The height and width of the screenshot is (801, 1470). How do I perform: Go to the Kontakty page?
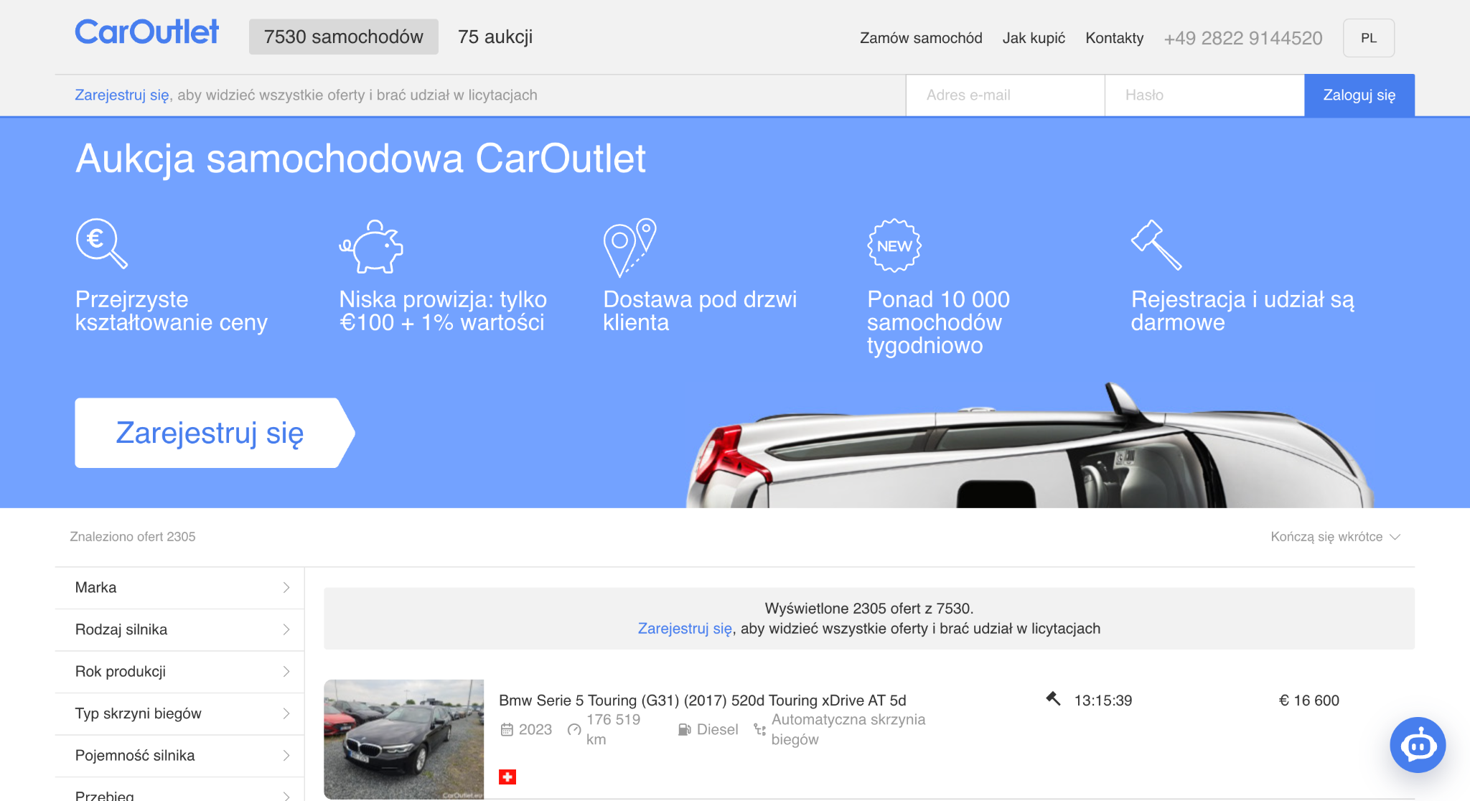point(1114,38)
